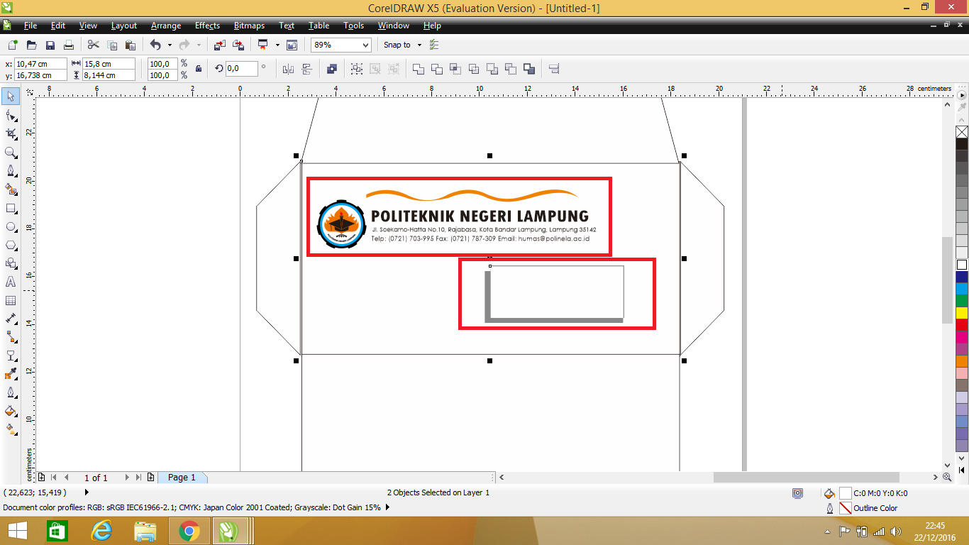Group the selected objects
Image resolution: width=969 pixels, height=545 pixels.
coord(356,69)
